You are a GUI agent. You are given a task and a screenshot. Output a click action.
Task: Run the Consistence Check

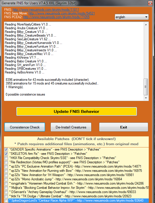tap(25, 127)
